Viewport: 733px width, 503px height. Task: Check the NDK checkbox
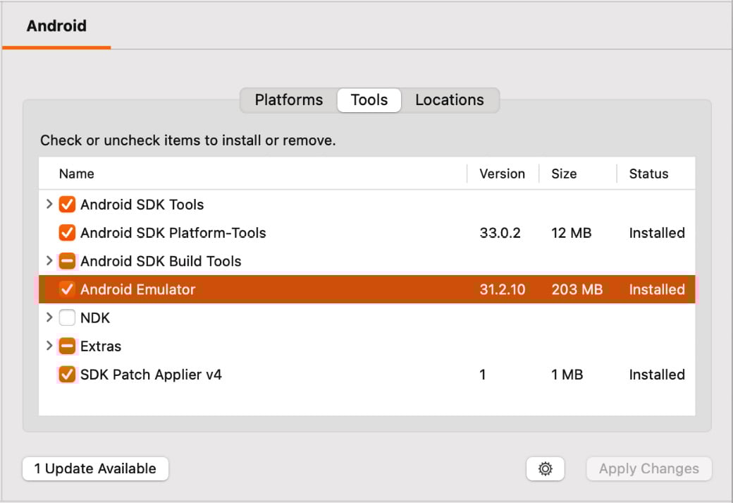tap(67, 317)
